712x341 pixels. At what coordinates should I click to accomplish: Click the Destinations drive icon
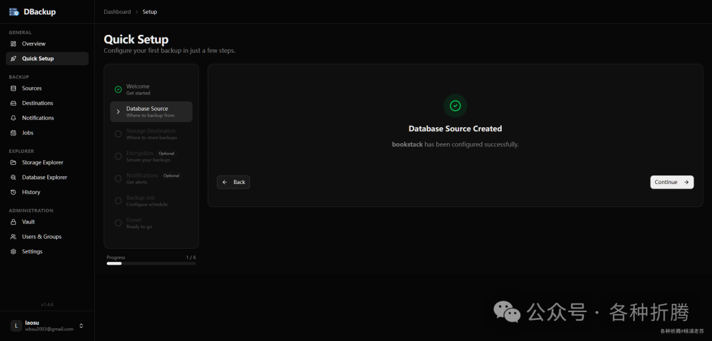click(x=13, y=103)
